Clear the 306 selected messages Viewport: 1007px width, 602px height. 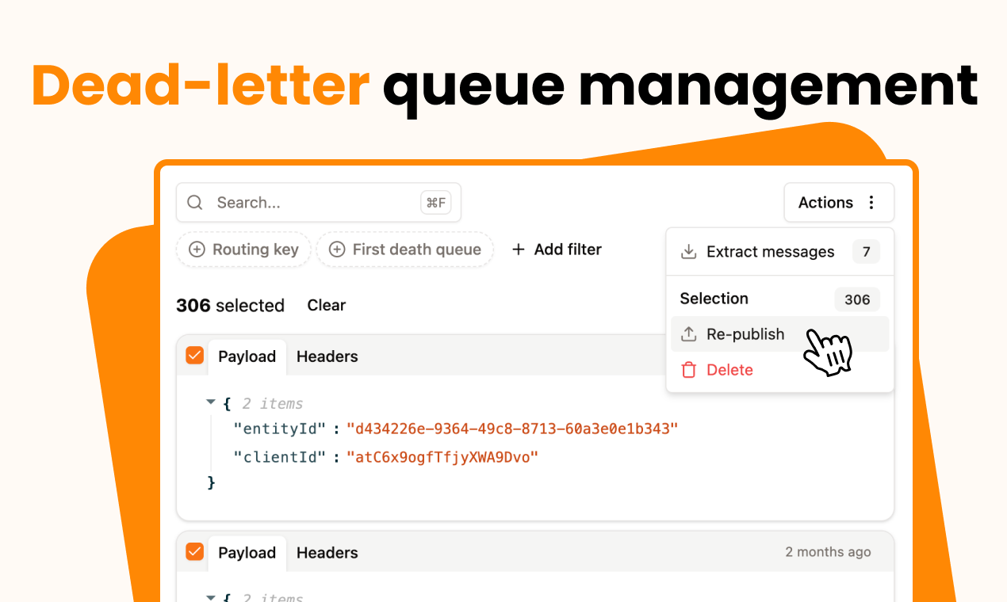point(327,305)
